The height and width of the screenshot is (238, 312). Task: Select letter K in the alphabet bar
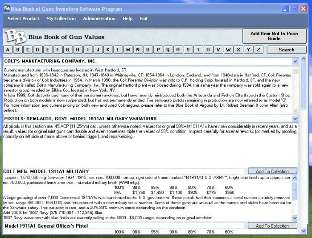(x=108, y=50)
